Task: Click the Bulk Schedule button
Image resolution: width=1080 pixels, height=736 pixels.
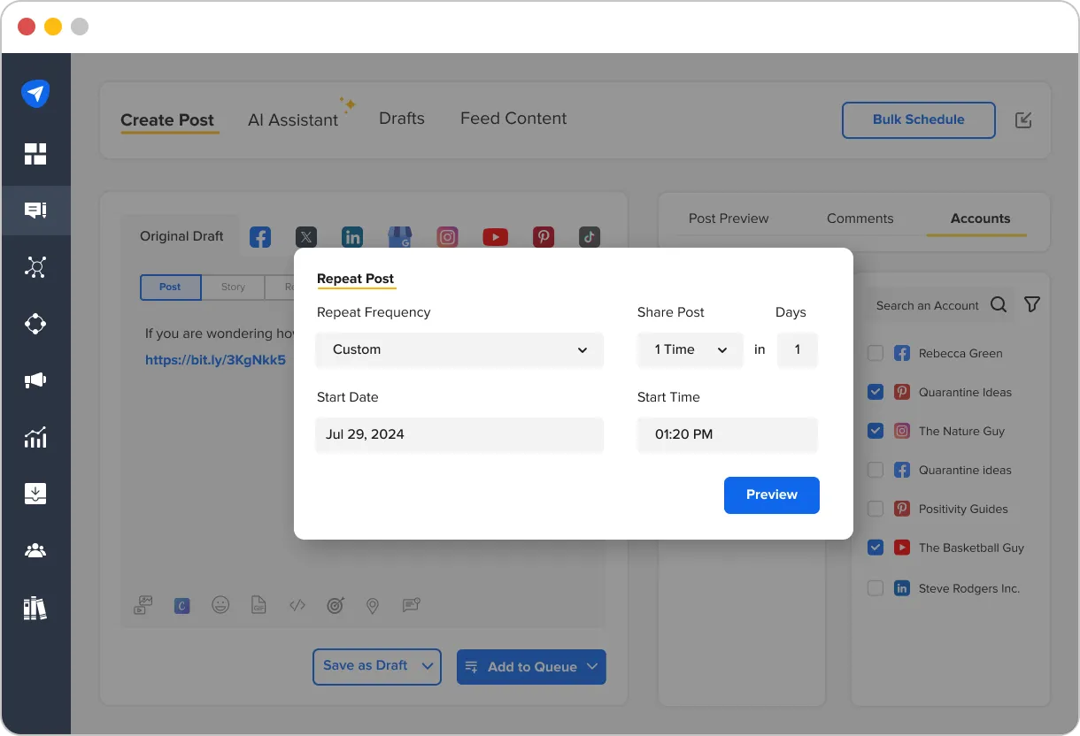Action: coord(918,119)
